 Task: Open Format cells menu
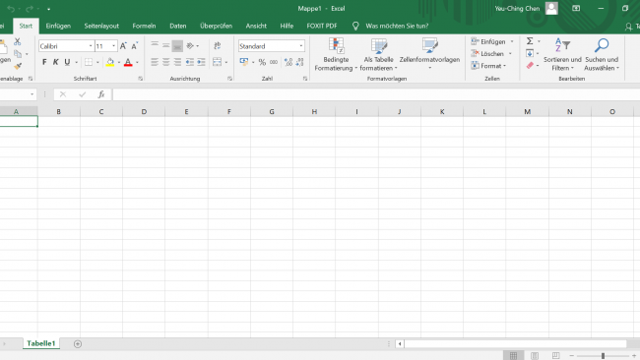[488, 66]
